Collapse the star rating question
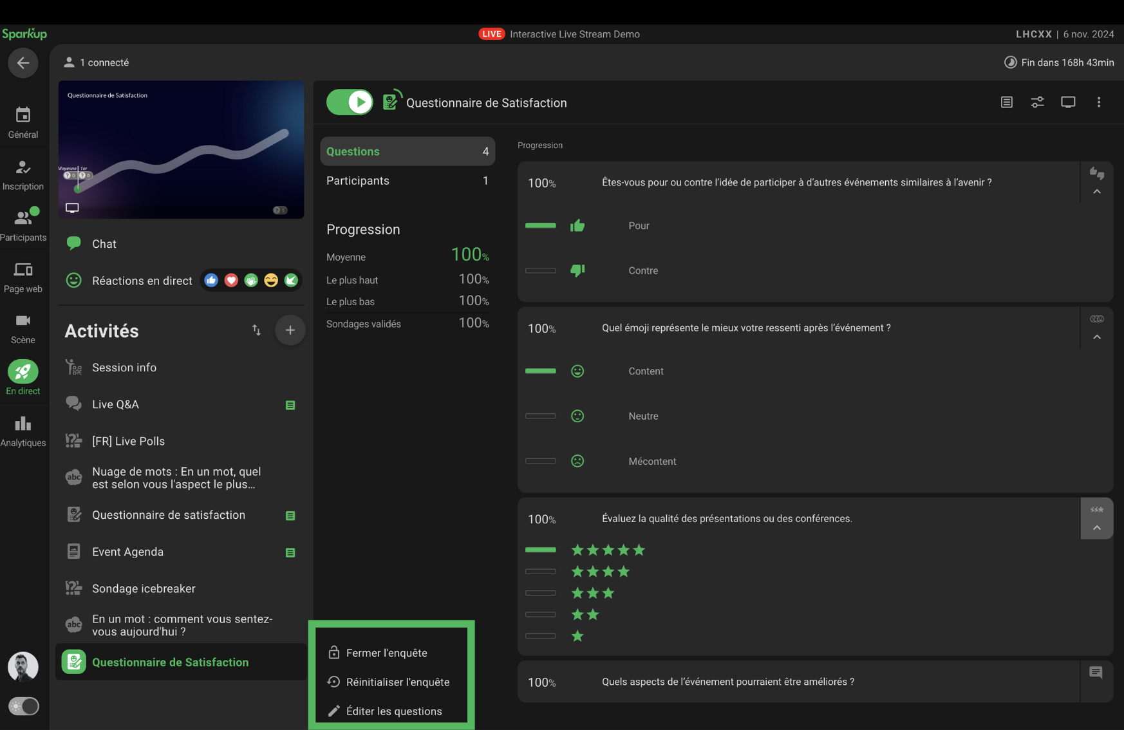 tap(1097, 528)
